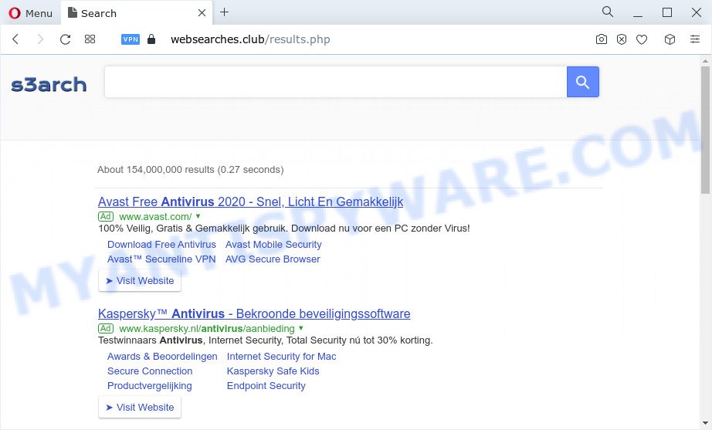Click the Ad badge on Avast result
Image resolution: width=712 pixels, height=430 pixels.
pyautogui.click(x=106, y=216)
